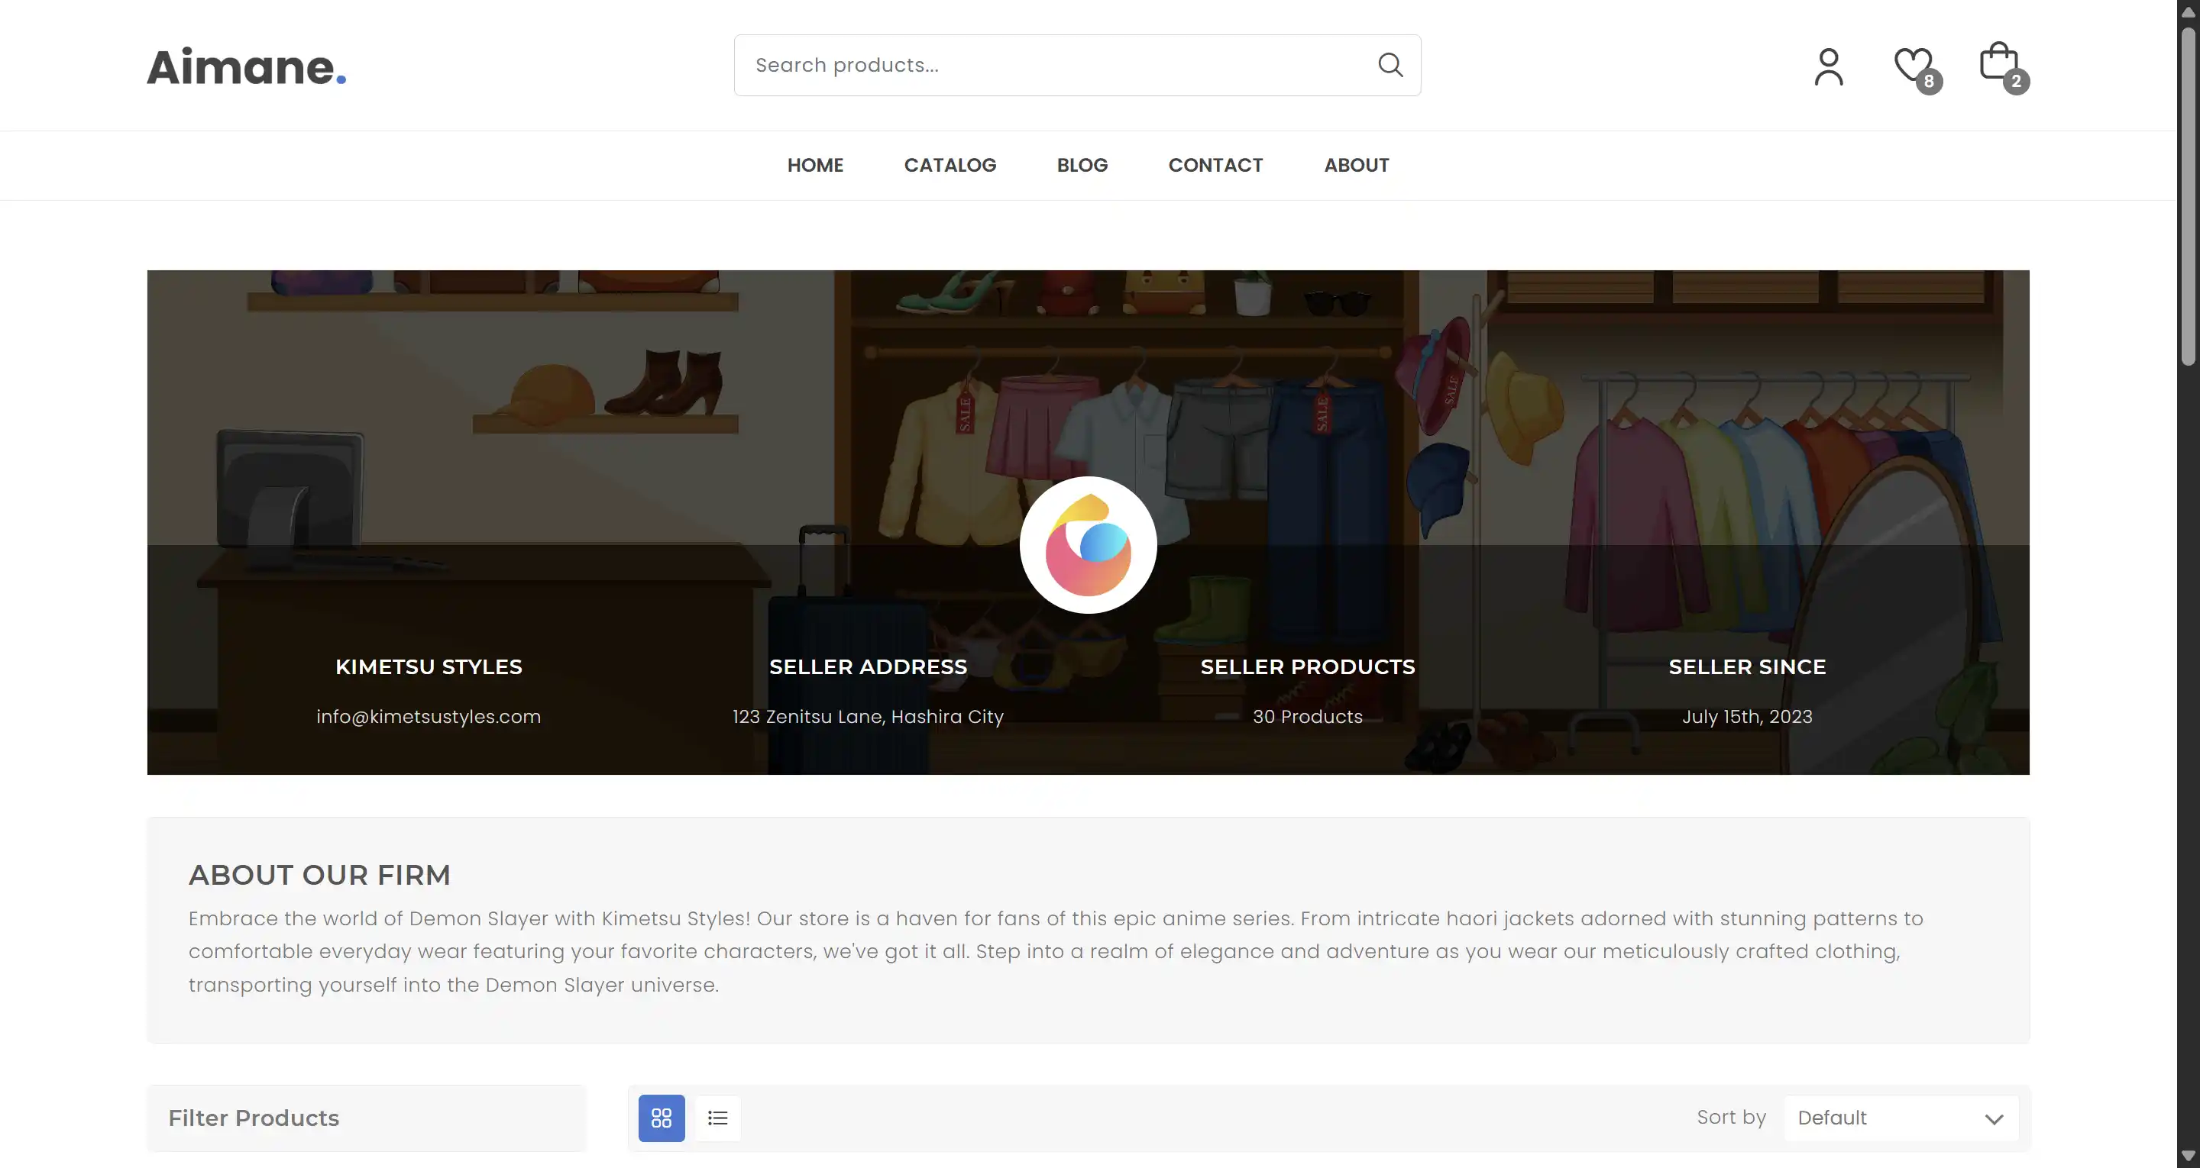This screenshot has width=2200, height=1168.
Task: Click the Sort by dropdown chevron arrow
Action: point(1993,1118)
